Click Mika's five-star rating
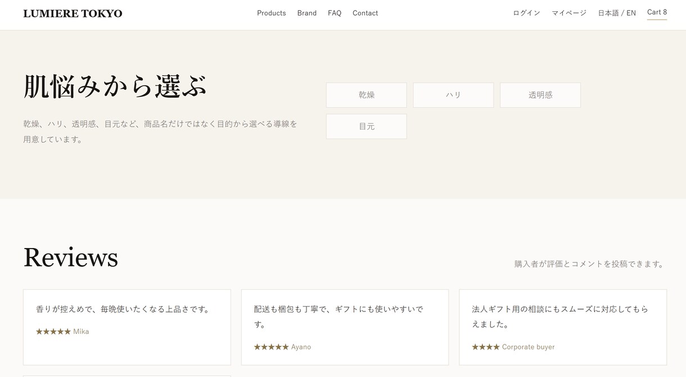Viewport: 686px width, 377px height. (53, 332)
